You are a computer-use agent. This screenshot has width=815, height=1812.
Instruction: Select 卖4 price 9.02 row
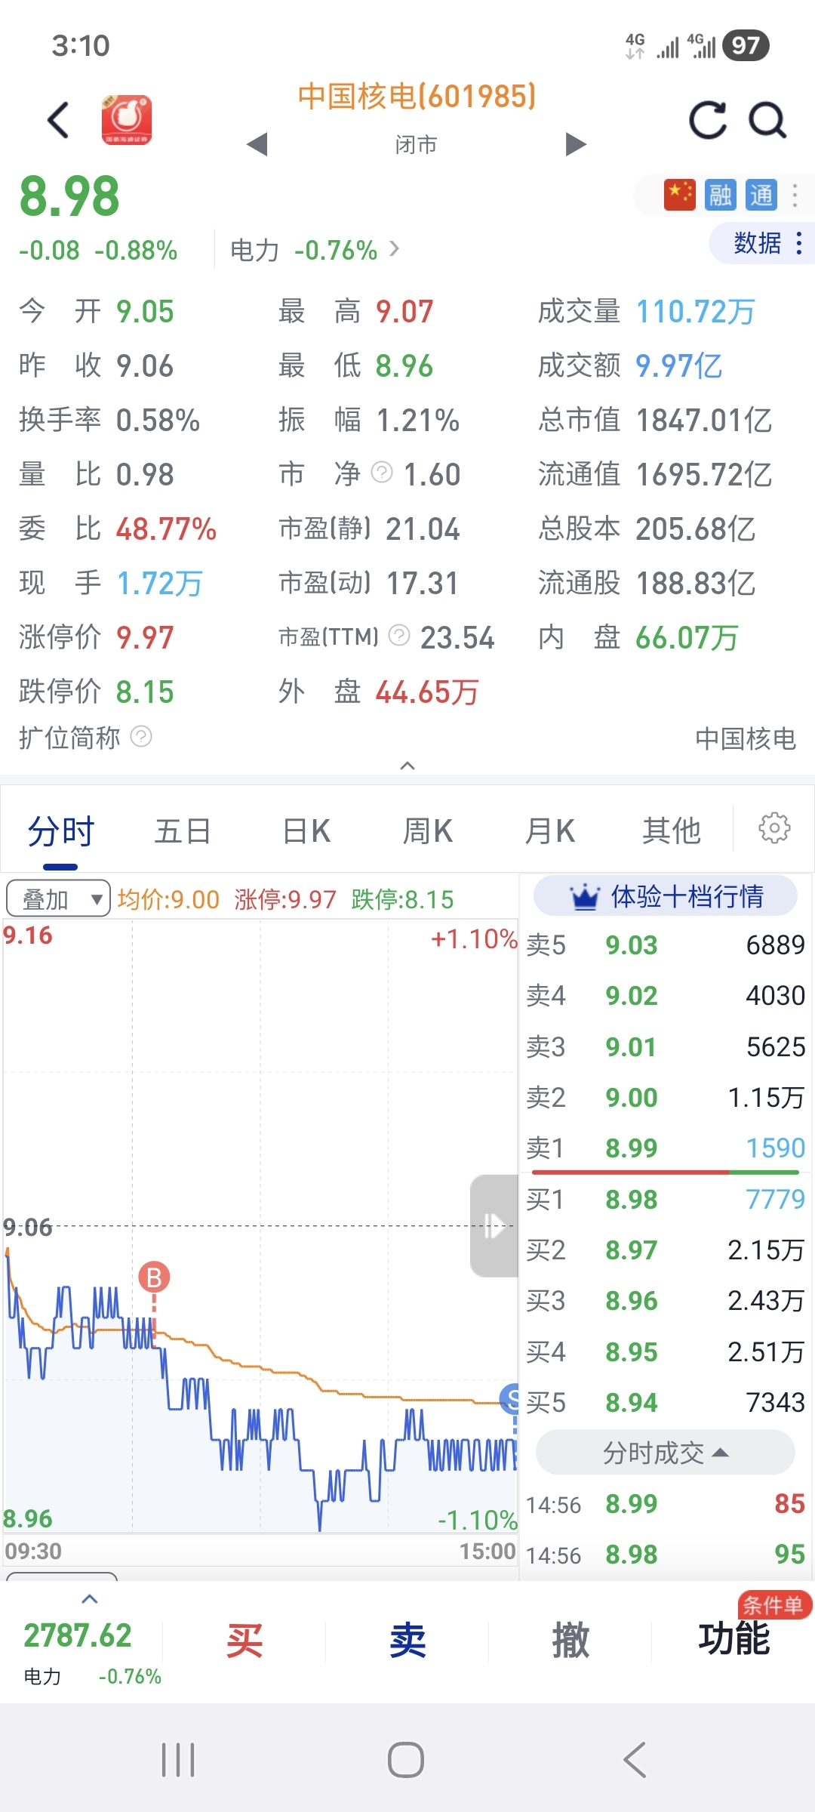point(666,995)
